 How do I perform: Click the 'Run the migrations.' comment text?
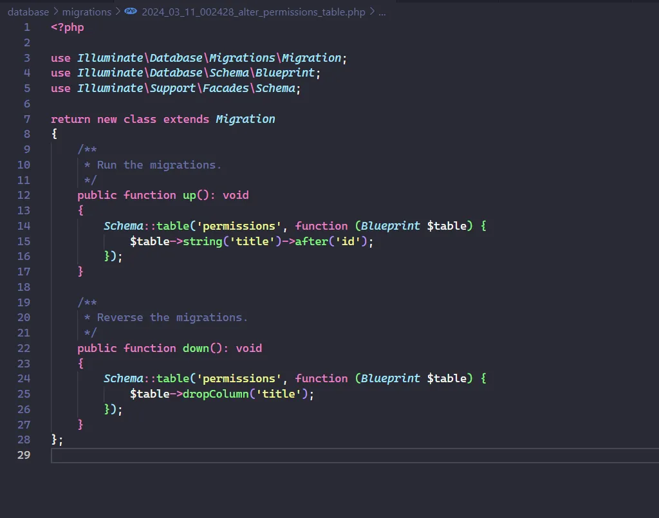coord(159,165)
